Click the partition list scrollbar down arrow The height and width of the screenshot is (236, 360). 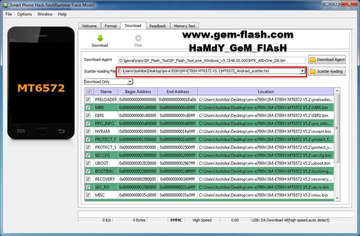(337, 198)
